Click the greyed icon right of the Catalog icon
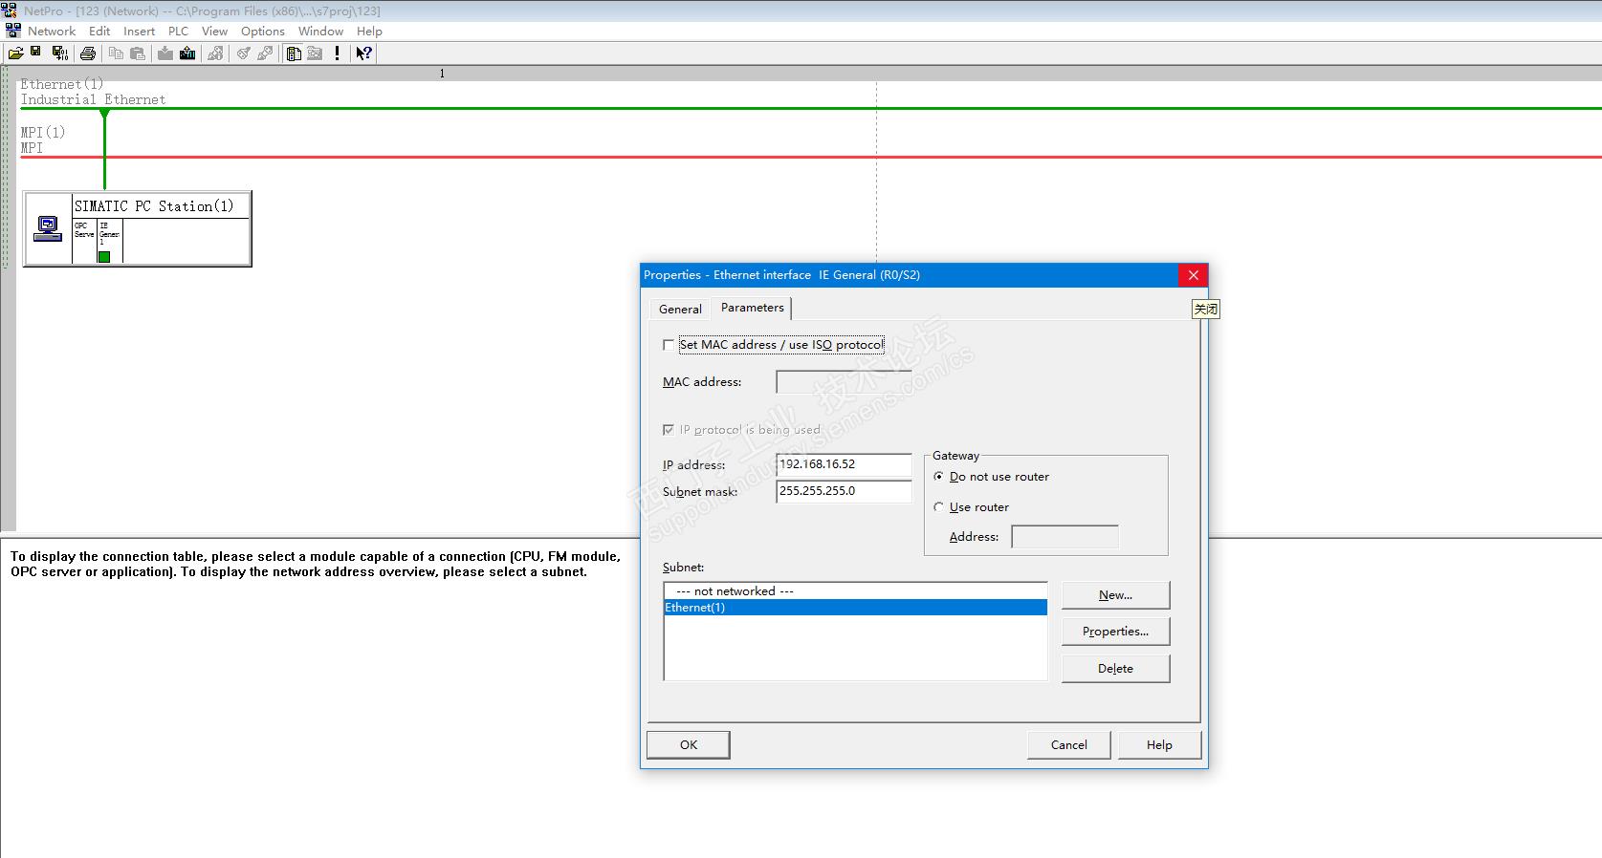 point(315,54)
